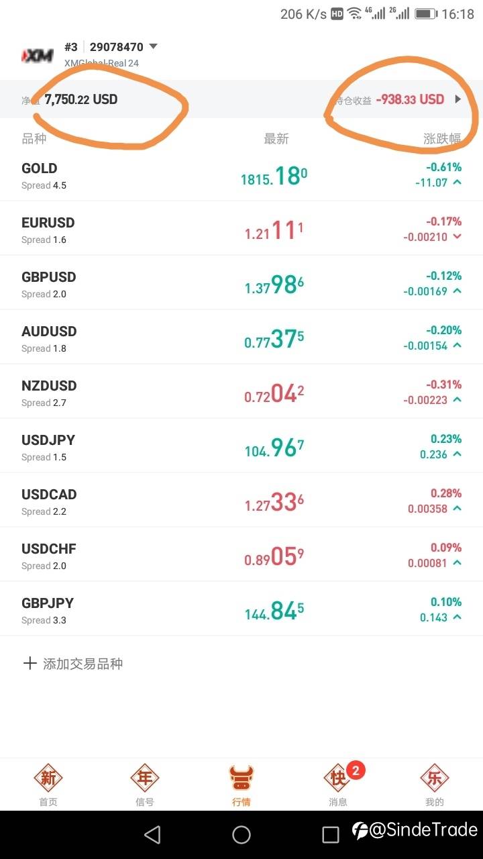Viewport: 483px width, 859px height.
Task: Tap the XM broker logo
Action: click(38, 55)
